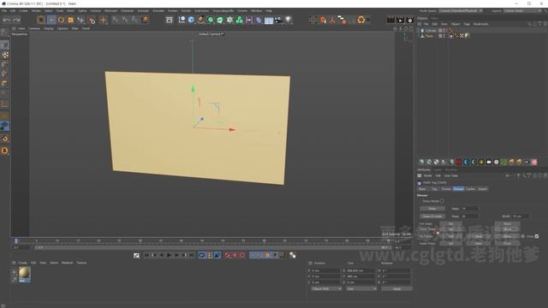Open the MoGraph menu

coord(110,11)
